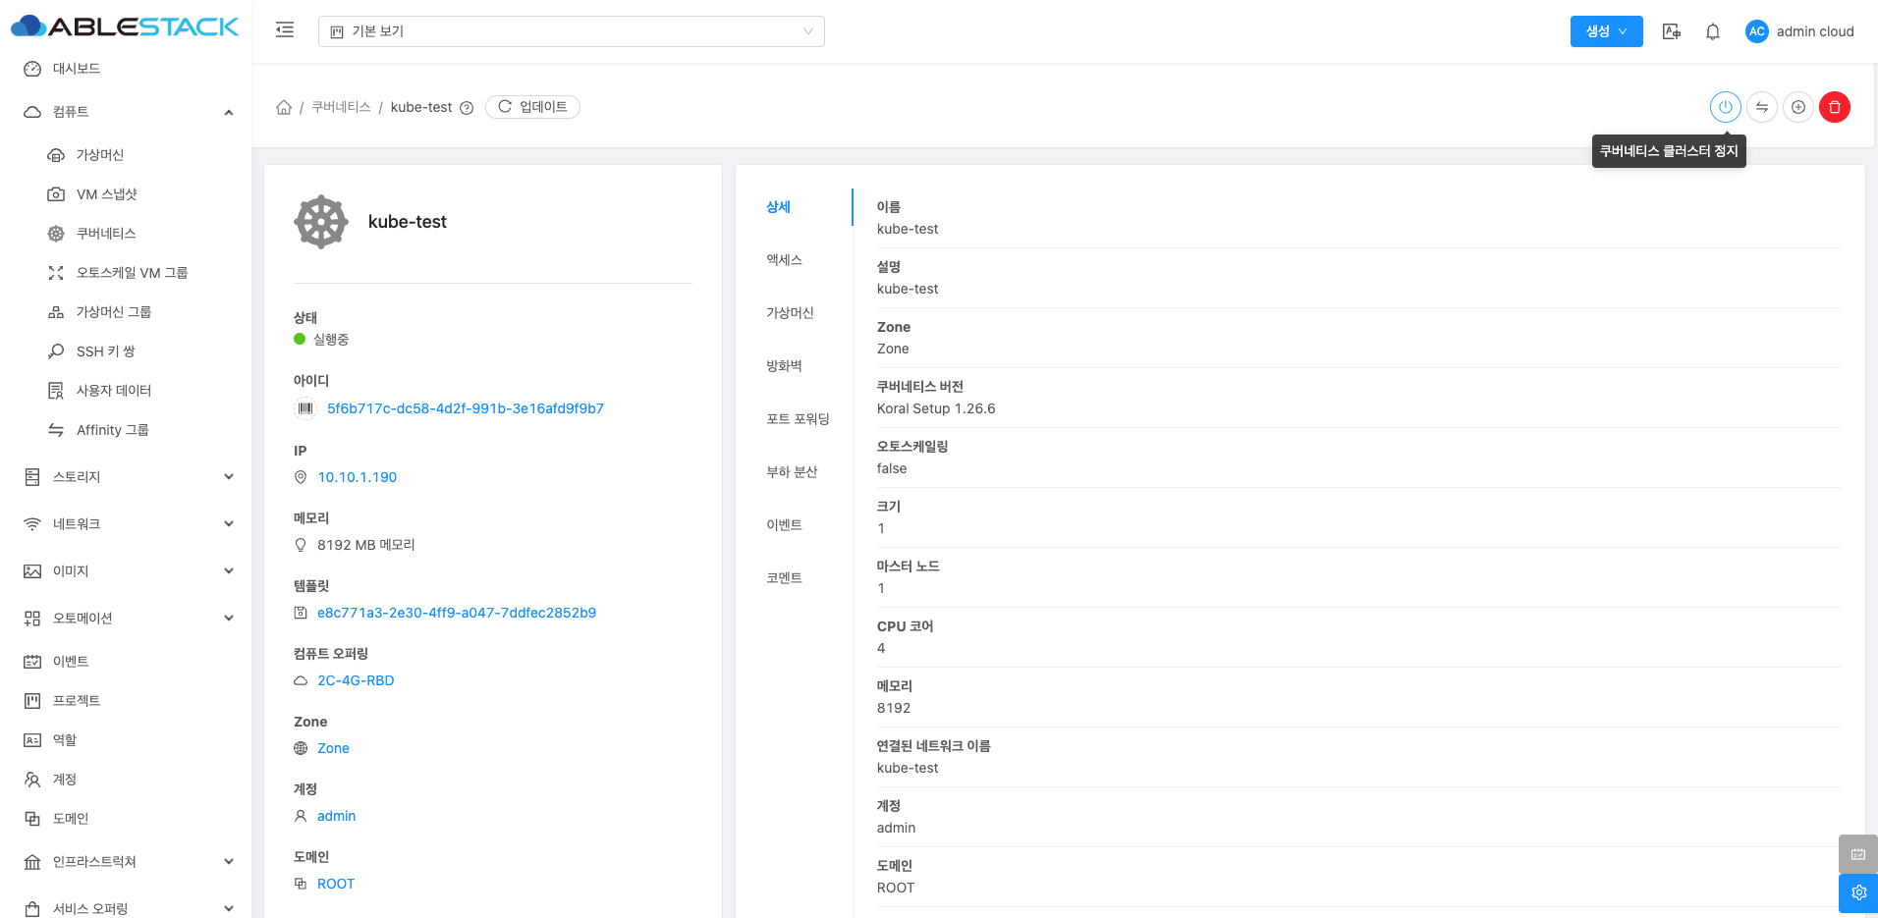1878x918 pixels.
Task: Click the scale cluster arrows icon
Action: click(1762, 107)
